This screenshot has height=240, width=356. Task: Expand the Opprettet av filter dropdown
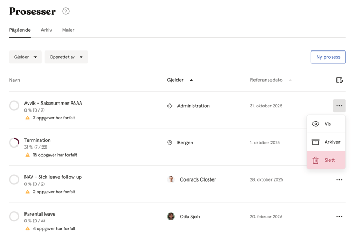[66, 57]
